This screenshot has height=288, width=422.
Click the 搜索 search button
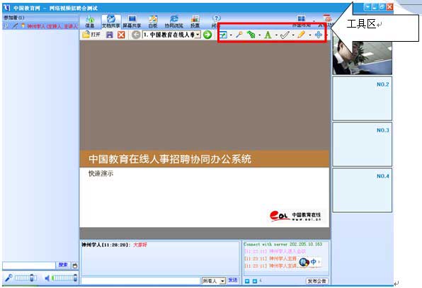(x=63, y=265)
